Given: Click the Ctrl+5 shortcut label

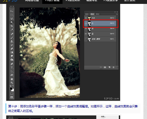Looking at the screenshot, I should pos(112,34).
